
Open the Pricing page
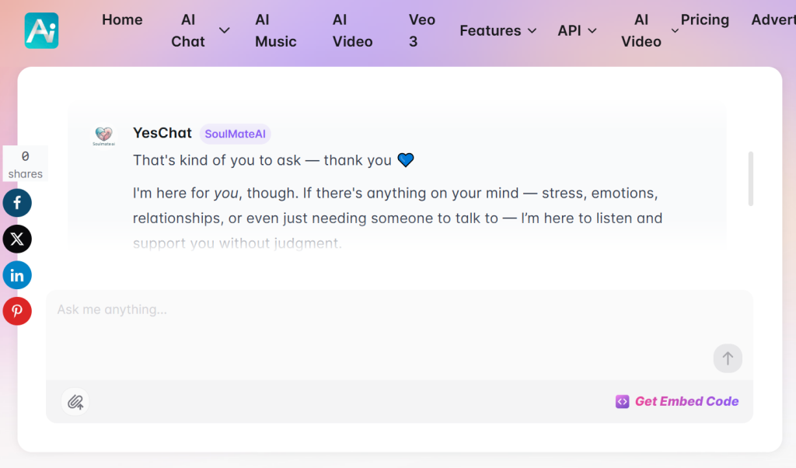click(x=704, y=19)
